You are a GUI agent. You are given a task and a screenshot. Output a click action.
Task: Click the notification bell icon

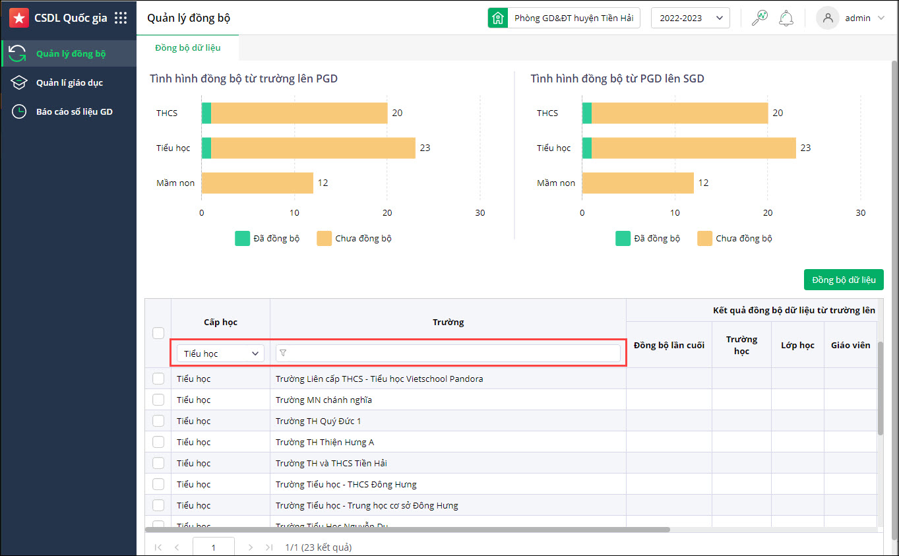(x=786, y=18)
